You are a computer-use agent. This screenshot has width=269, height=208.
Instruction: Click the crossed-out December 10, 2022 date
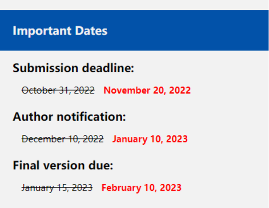pyautogui.click(x=63, y=139)
